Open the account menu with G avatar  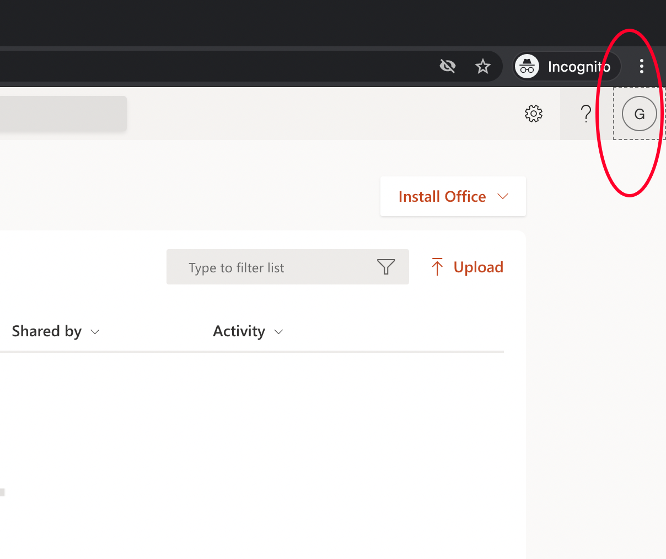pos(639,114)
